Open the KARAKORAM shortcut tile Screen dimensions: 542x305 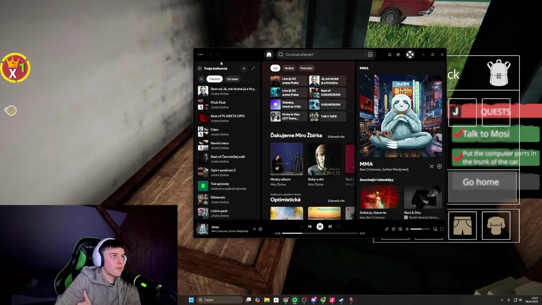[327, 104]
